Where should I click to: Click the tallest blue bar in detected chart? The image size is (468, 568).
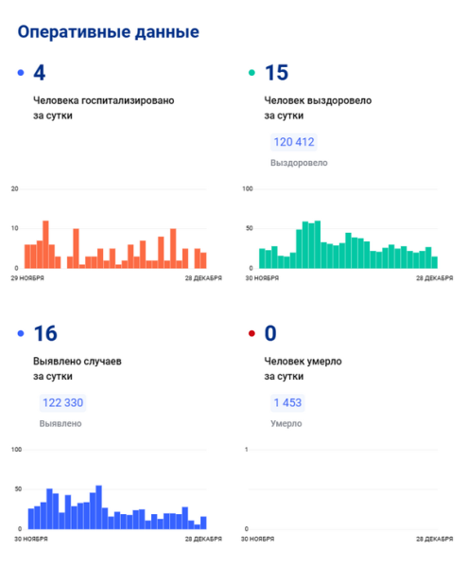[98, 507]
